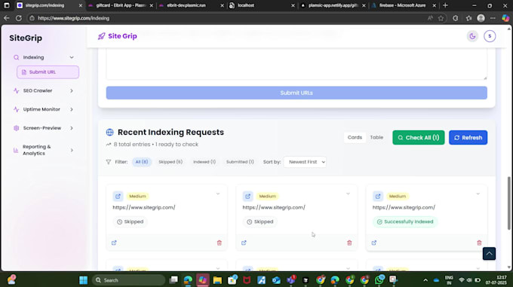Expand the Uptime Monitor chevron
The width and height of the screenshot is (513, 287).
click(72, 109)
